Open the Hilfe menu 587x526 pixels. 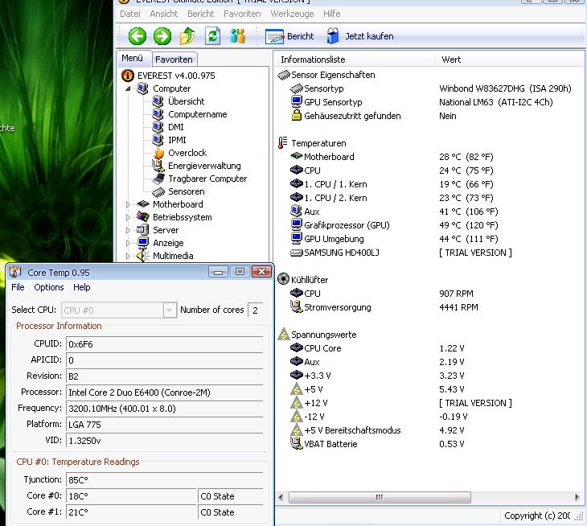point(331,14)
